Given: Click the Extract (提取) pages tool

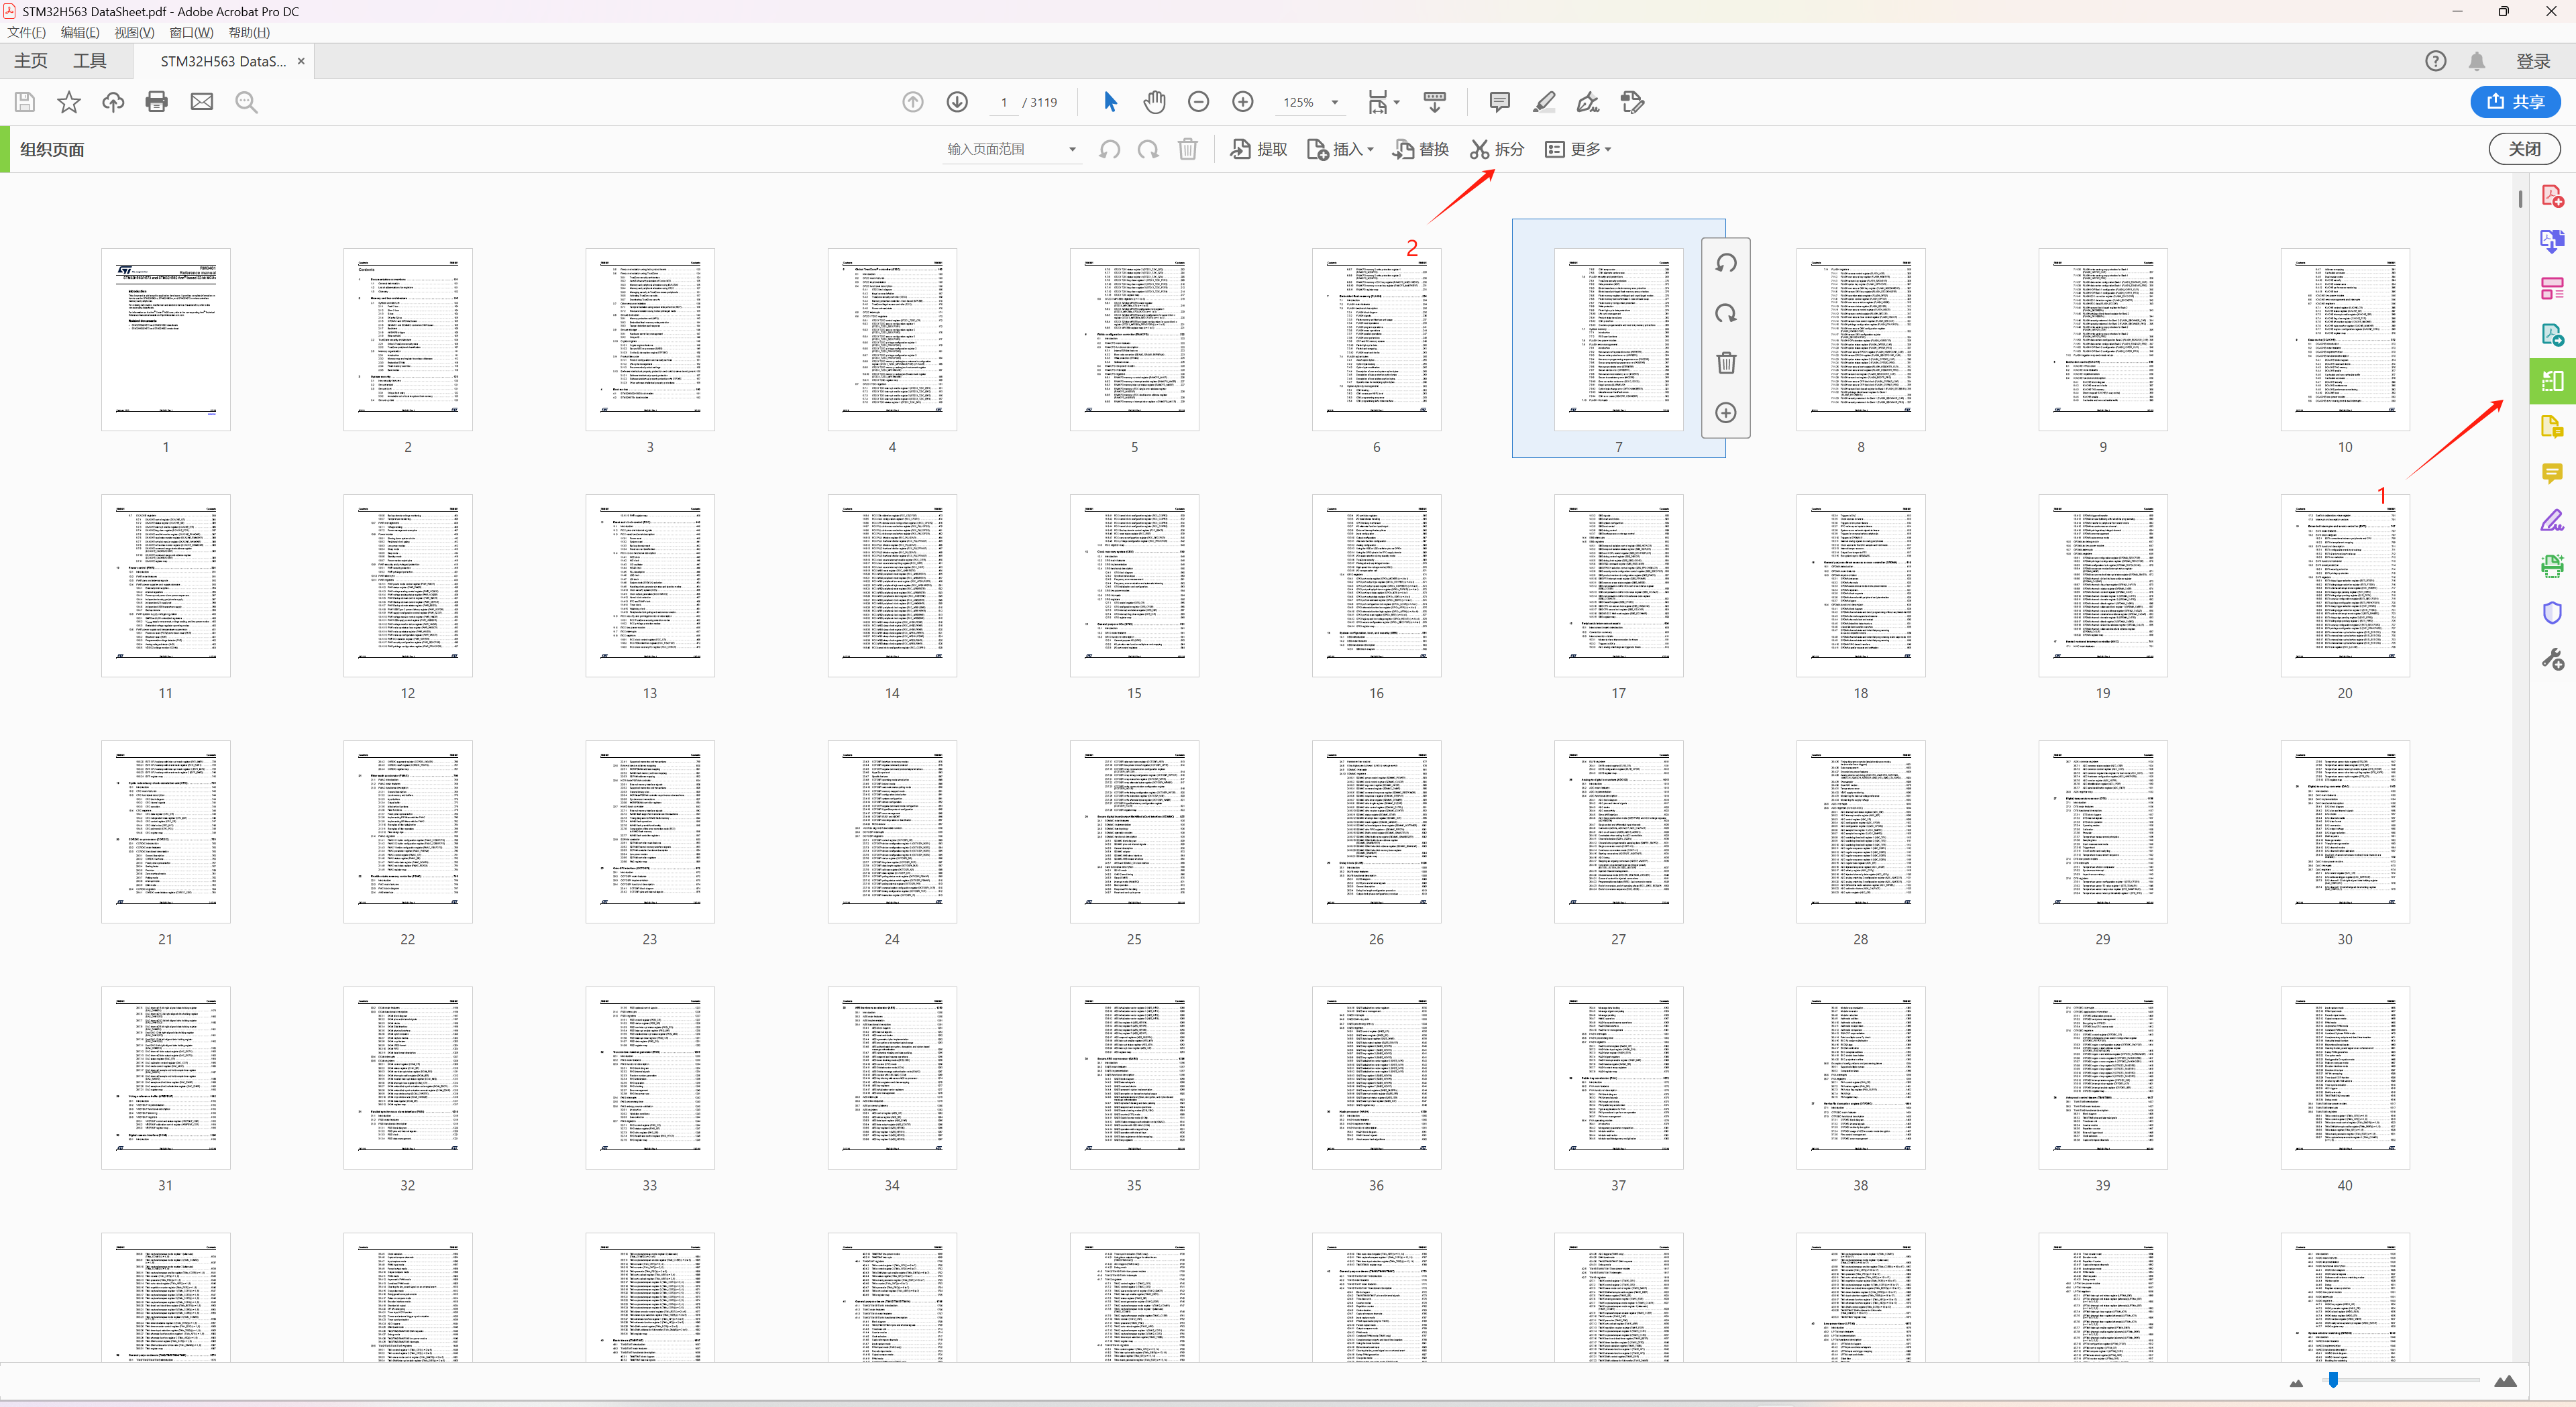Looking at the screenshot, I should 1258,149.
